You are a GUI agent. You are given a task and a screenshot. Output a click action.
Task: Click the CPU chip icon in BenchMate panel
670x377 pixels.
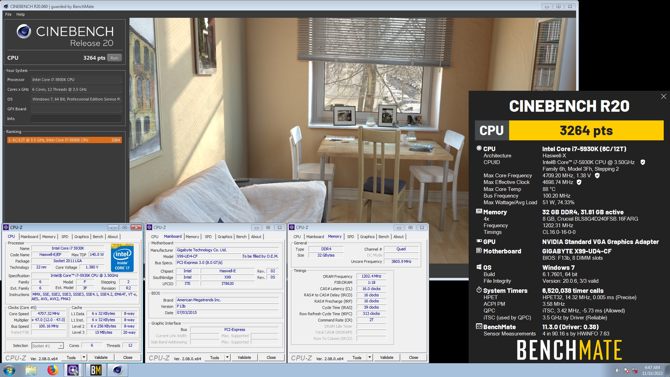pos(479,148)
